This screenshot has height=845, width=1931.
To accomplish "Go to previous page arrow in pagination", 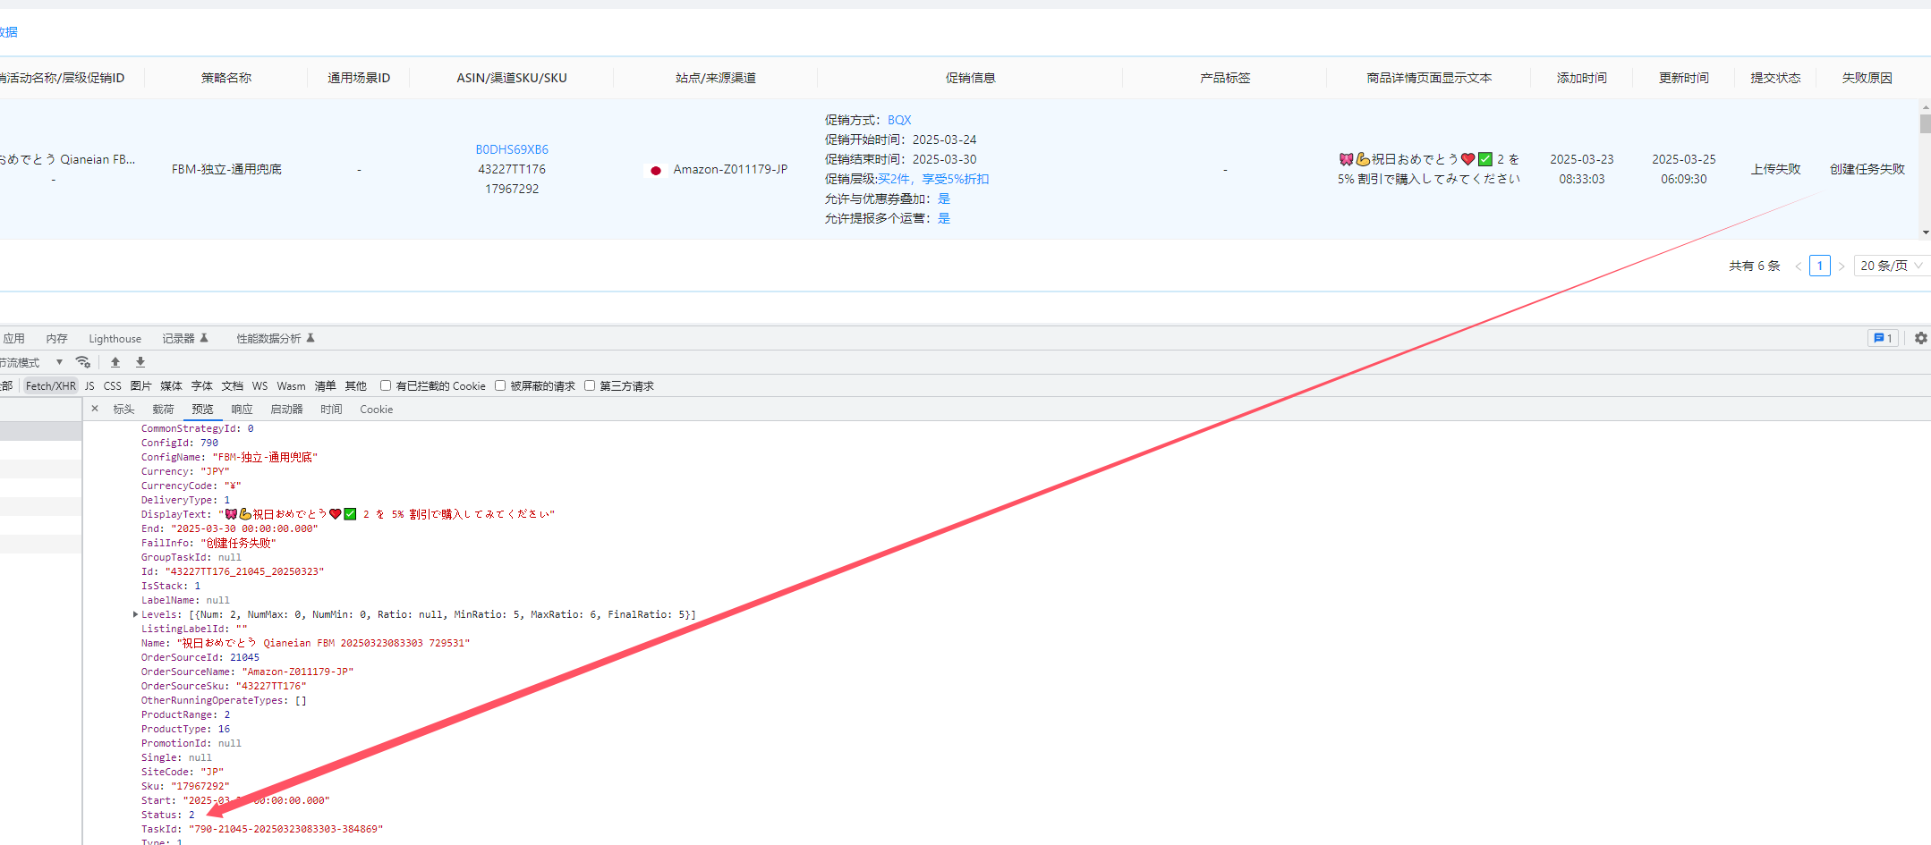I will (1798, 266).
